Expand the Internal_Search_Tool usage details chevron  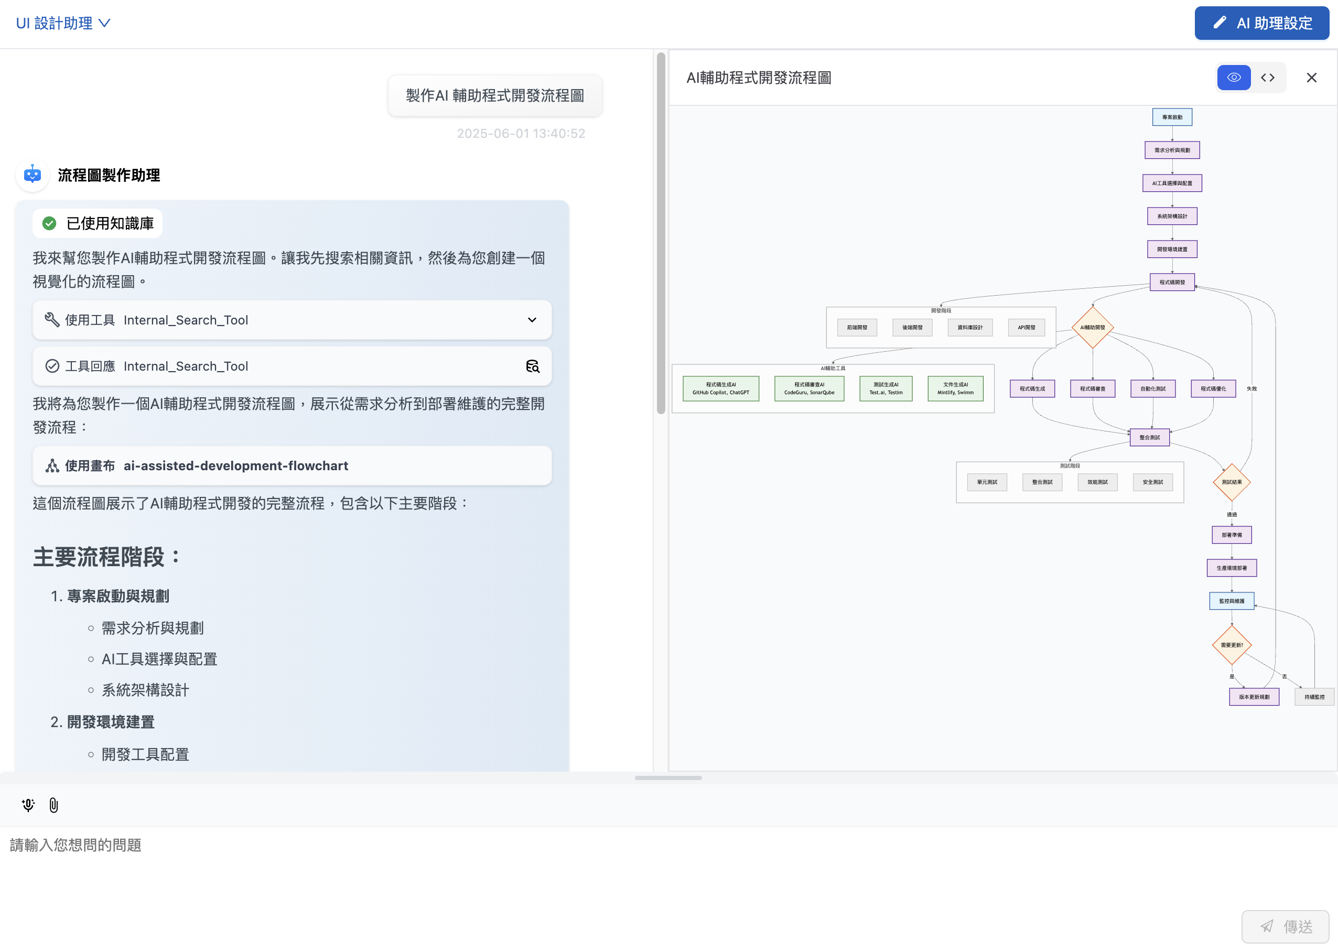[532, 320]
